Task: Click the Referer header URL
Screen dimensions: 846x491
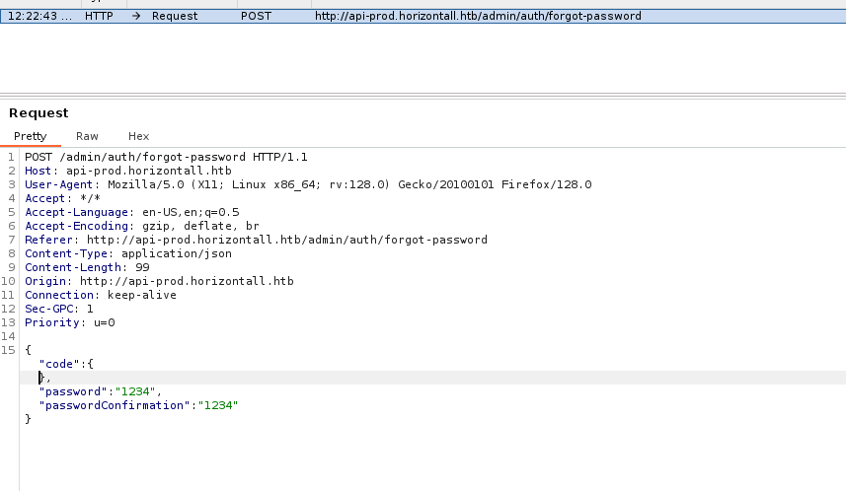Action: point(286,240)
